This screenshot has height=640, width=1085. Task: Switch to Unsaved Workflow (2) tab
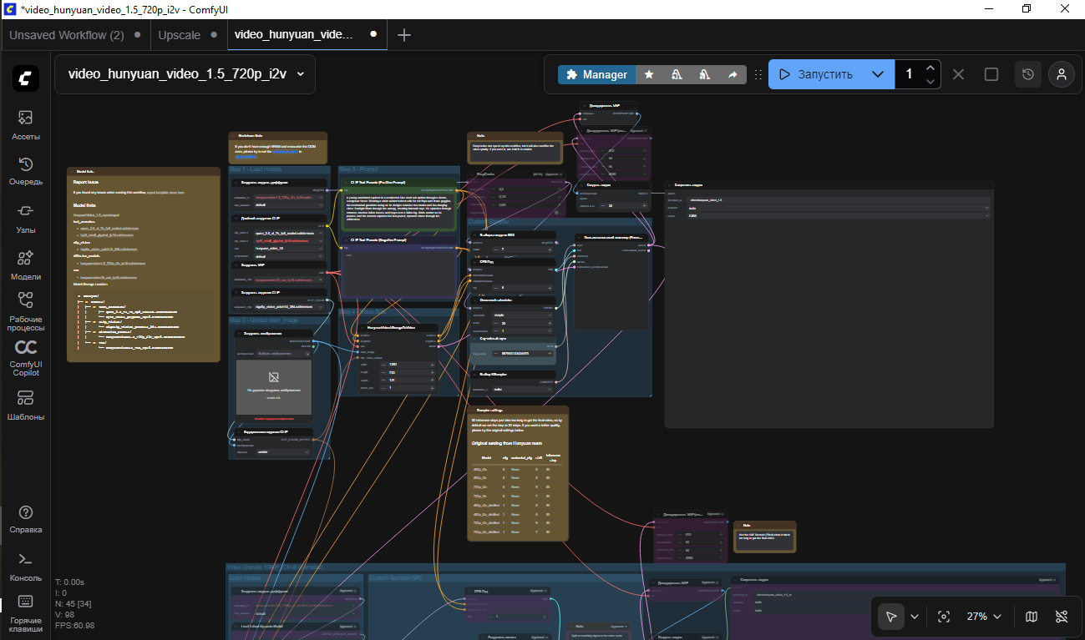point(67,35)
